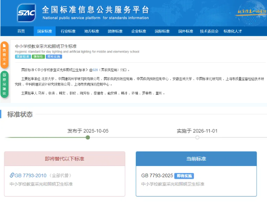Open the 地方标准 nav item

pyautogui.click(x=91, y=31)
